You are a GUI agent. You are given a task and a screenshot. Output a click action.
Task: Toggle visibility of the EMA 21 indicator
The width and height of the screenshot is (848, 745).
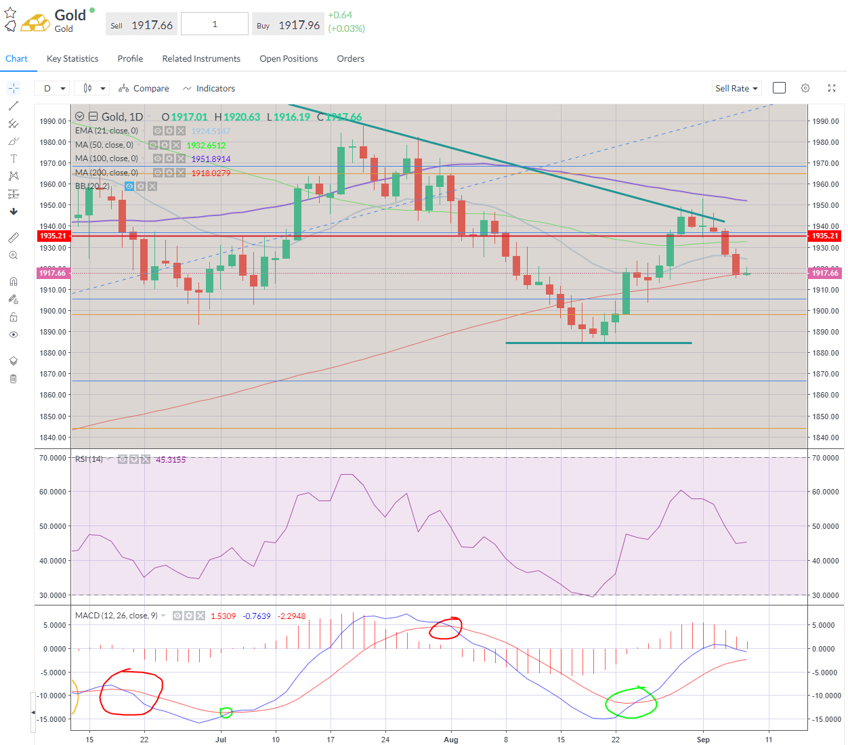point(157,131)
